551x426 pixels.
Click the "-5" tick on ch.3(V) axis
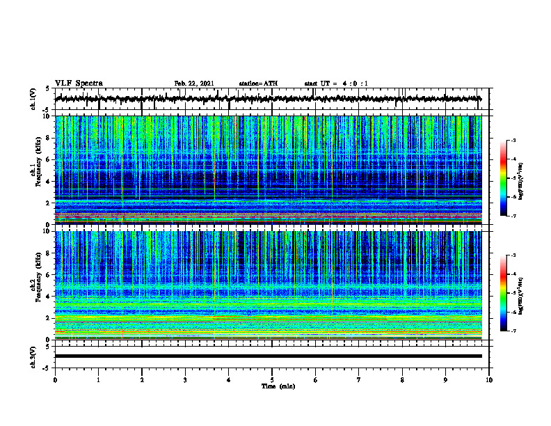pos(47,368)
